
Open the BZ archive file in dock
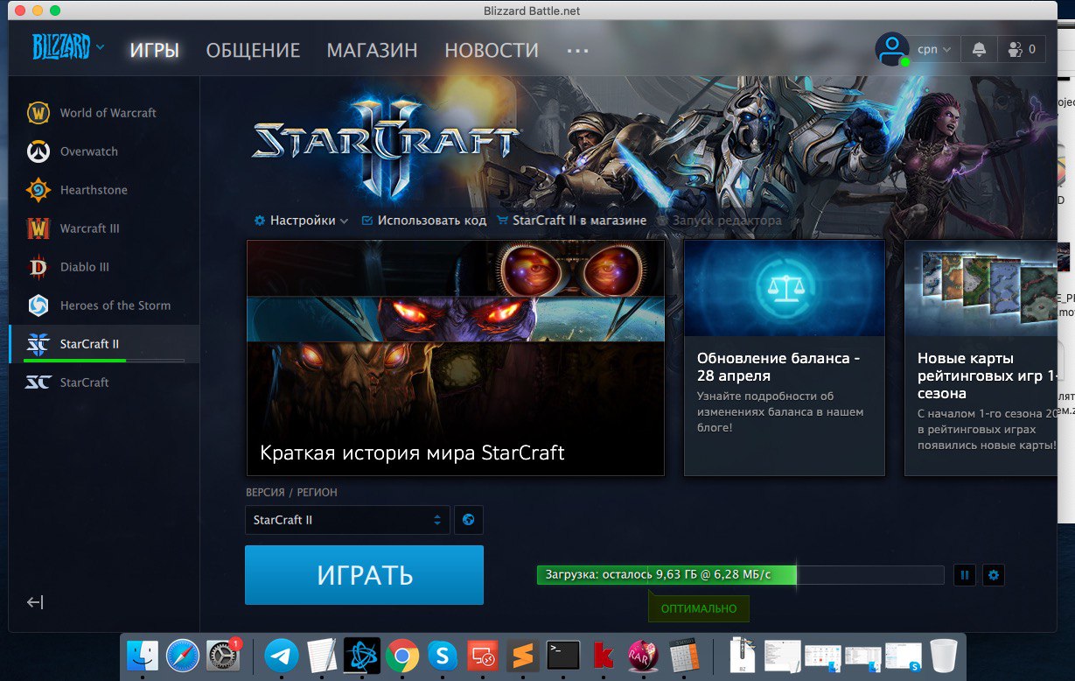[x=742, y=656]
